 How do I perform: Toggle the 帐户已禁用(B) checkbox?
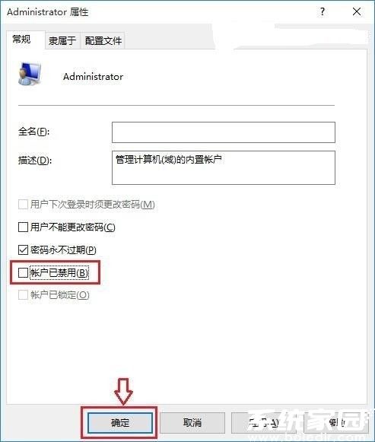pyautogui.click(x=23, y=272)
